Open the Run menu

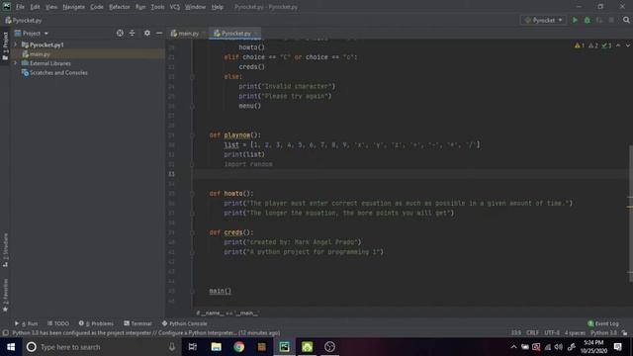(140, 7)
